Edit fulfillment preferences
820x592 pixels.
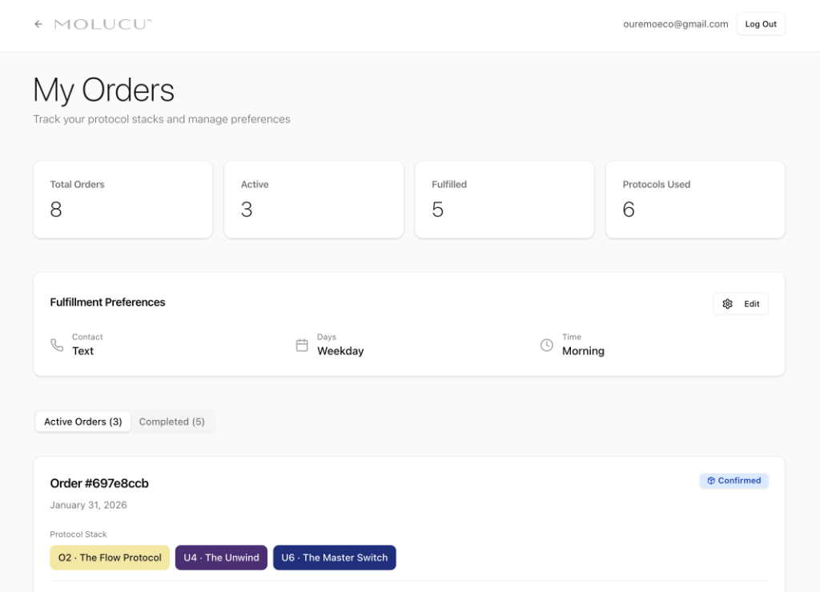(741, 303)
